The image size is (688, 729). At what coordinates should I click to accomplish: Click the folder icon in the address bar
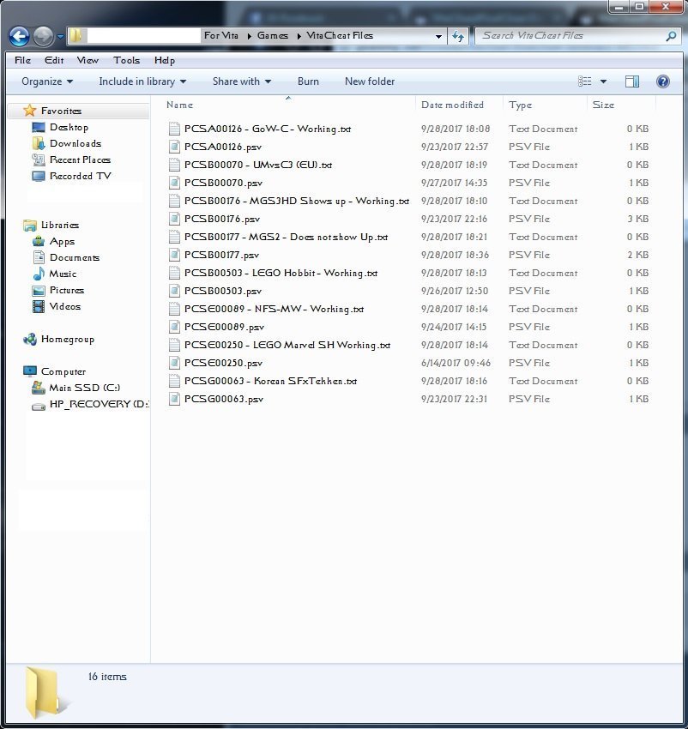click(x=76, y=35)
